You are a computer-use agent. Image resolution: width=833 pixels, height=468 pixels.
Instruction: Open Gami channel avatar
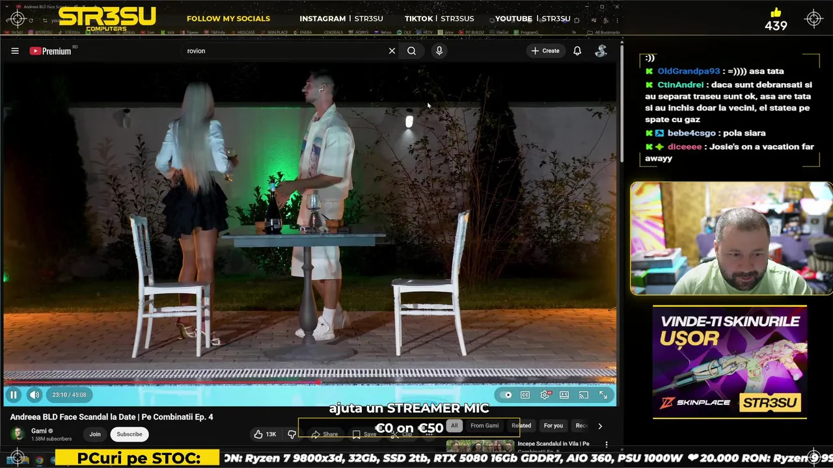(18, 434)
